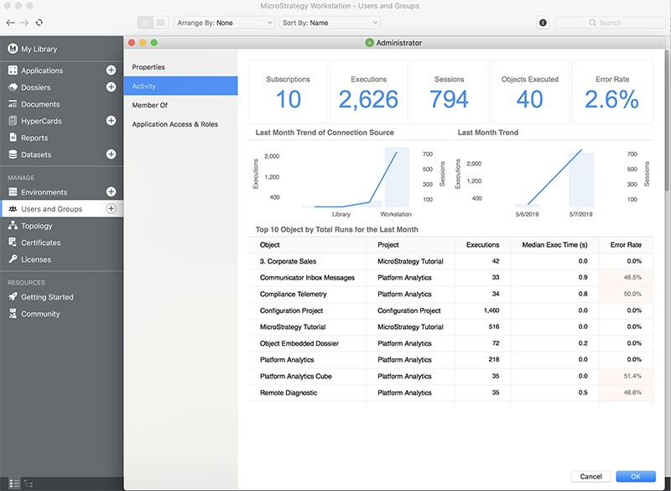Select the Compliance Telemetry row
The width and height of the screenshot is (671, 491).
pyautogui.click(x=451, y=294)
